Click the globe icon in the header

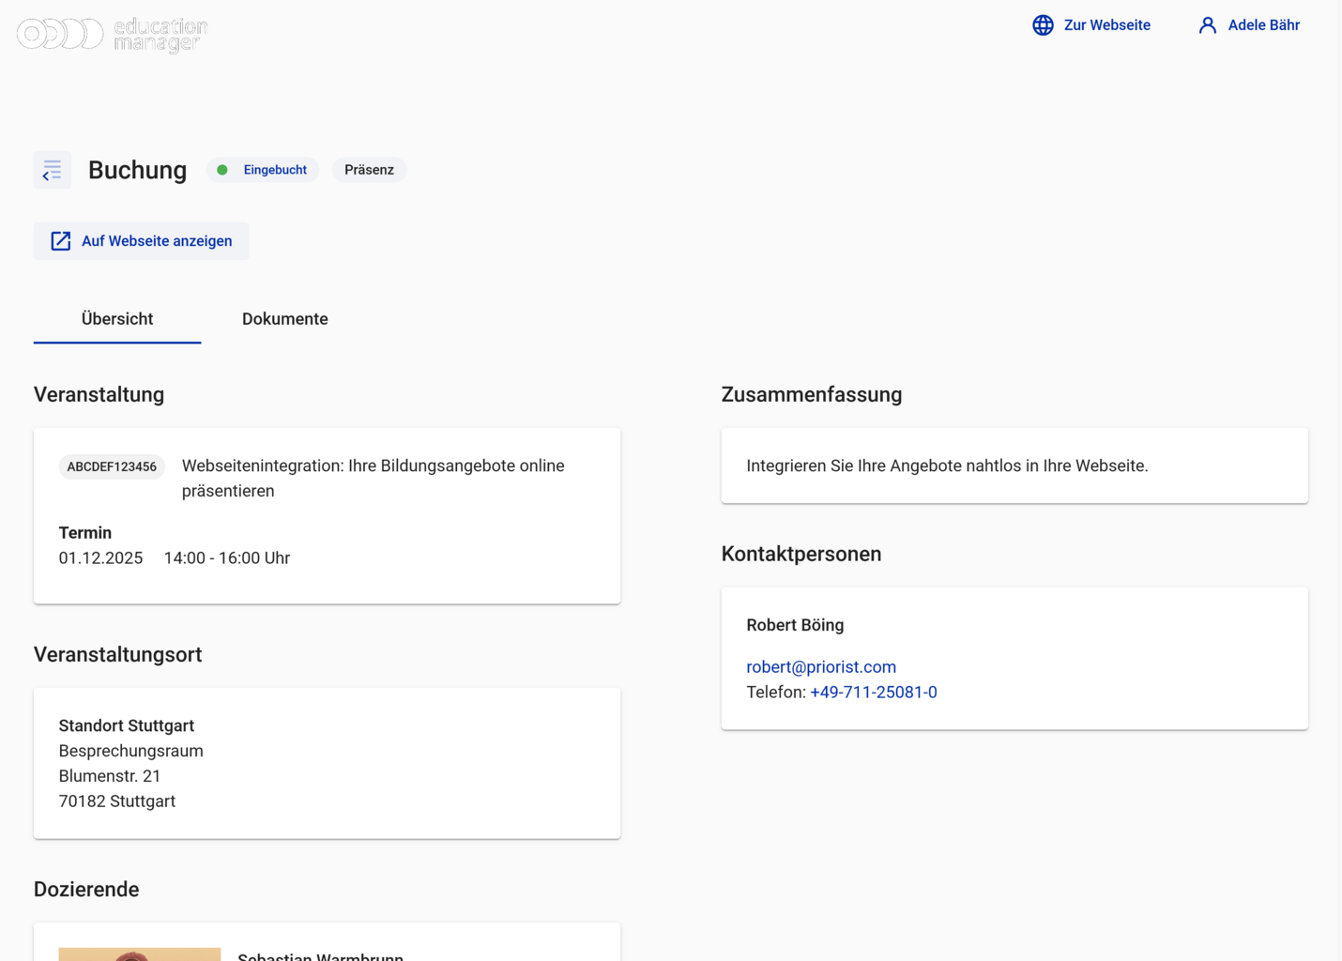(x=1043, y=25)
